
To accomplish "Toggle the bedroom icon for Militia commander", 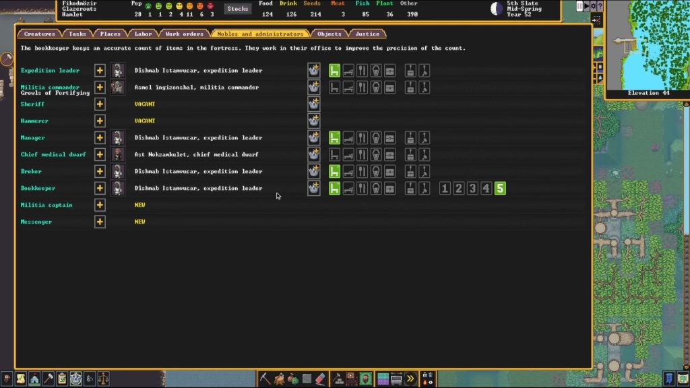I will pyautogui.click(x=348, y=87).
